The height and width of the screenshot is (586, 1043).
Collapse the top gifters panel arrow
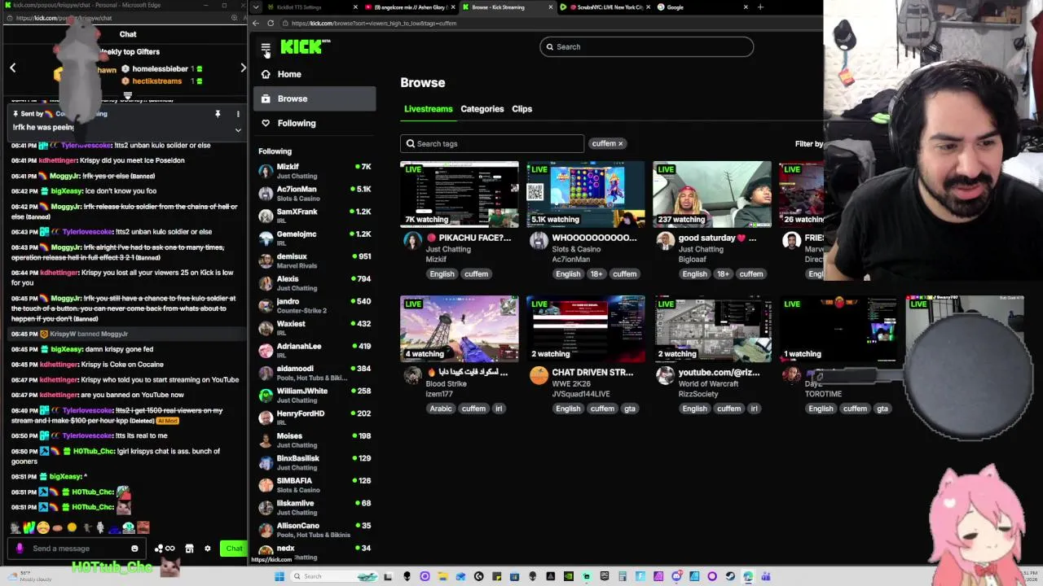pos(128,96)
